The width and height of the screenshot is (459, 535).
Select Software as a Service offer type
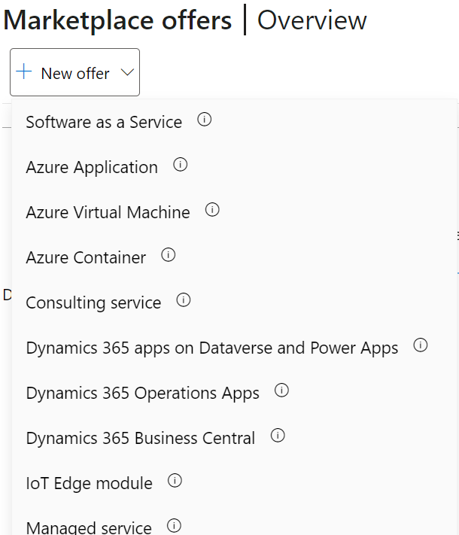(x=104, y=122)
